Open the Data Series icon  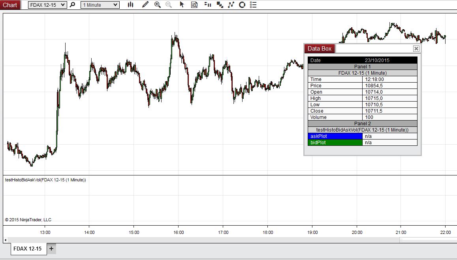(220, 5)
